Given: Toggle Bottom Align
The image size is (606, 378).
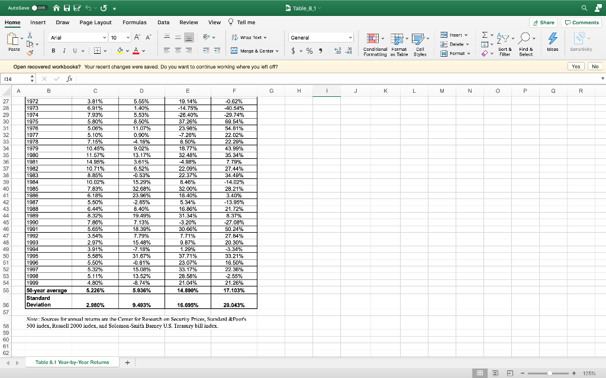Looking at the screenshot, I should click(x=189, y=37).
